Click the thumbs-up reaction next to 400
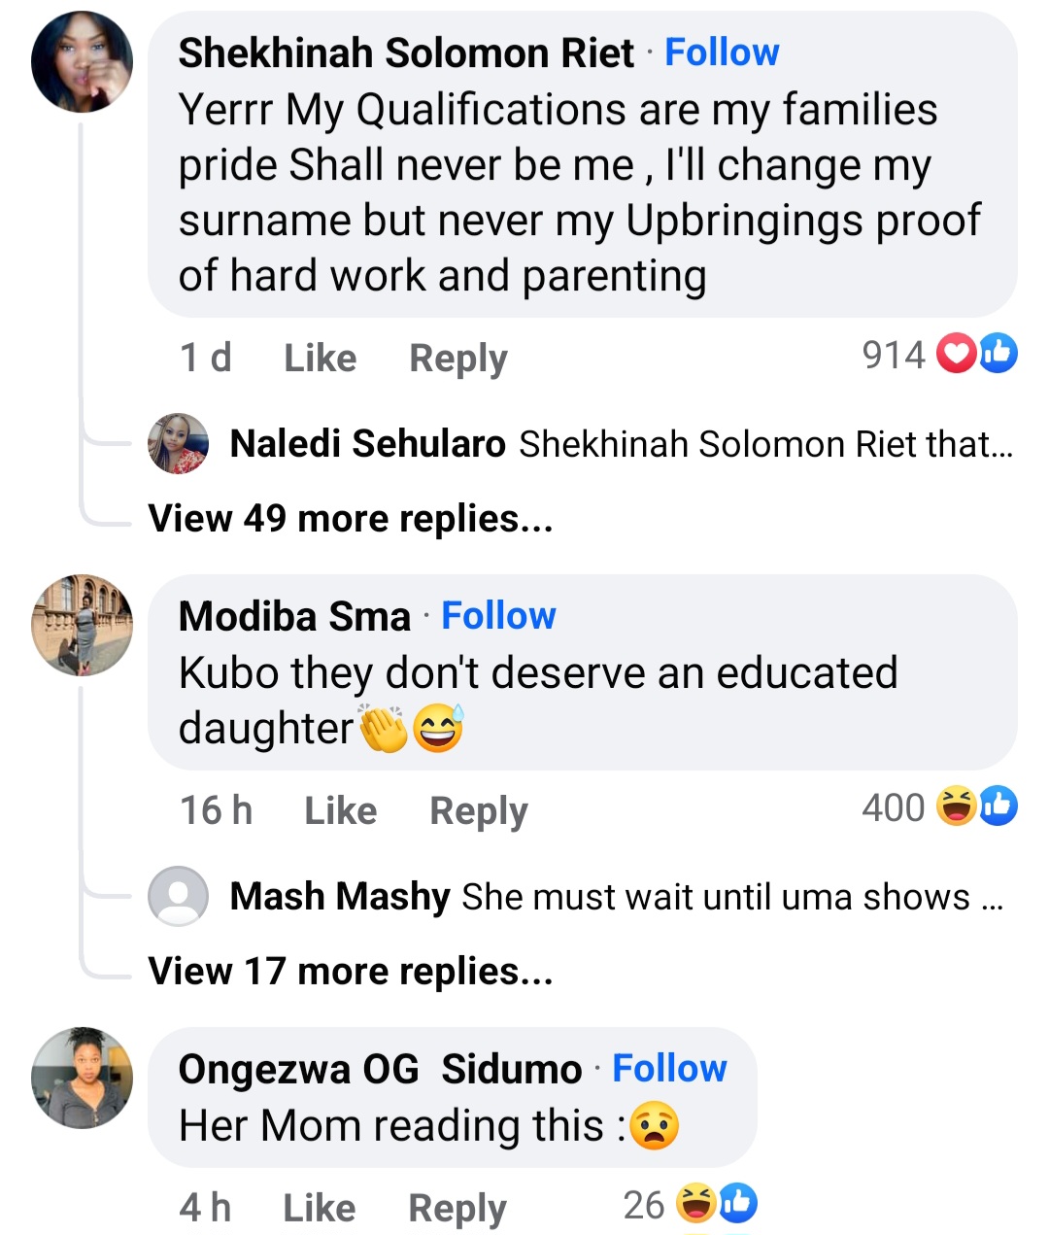1049x1235 pixels. click(997, 806)
